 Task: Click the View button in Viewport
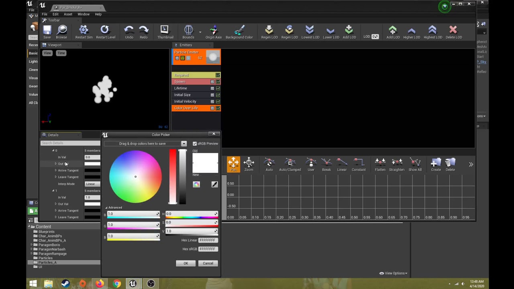point(47,53)
